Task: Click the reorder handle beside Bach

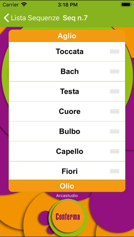Action: click(x=115, y=72)
